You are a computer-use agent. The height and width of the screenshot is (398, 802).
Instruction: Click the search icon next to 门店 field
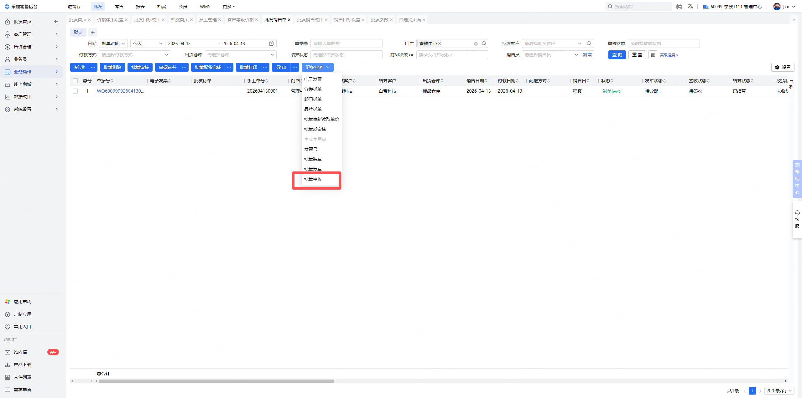click(x=484, y=43)
